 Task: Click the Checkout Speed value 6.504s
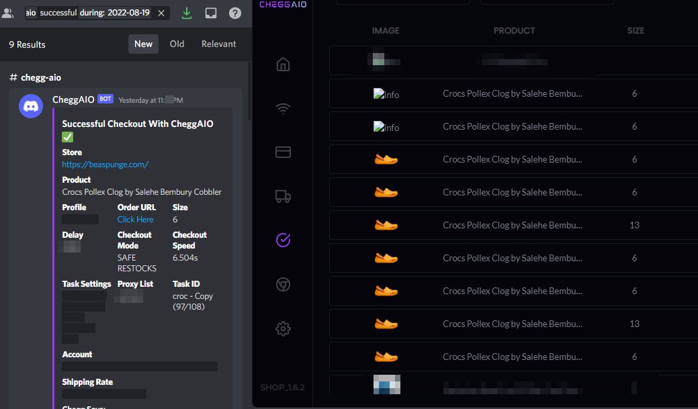[x=185, y=258]
